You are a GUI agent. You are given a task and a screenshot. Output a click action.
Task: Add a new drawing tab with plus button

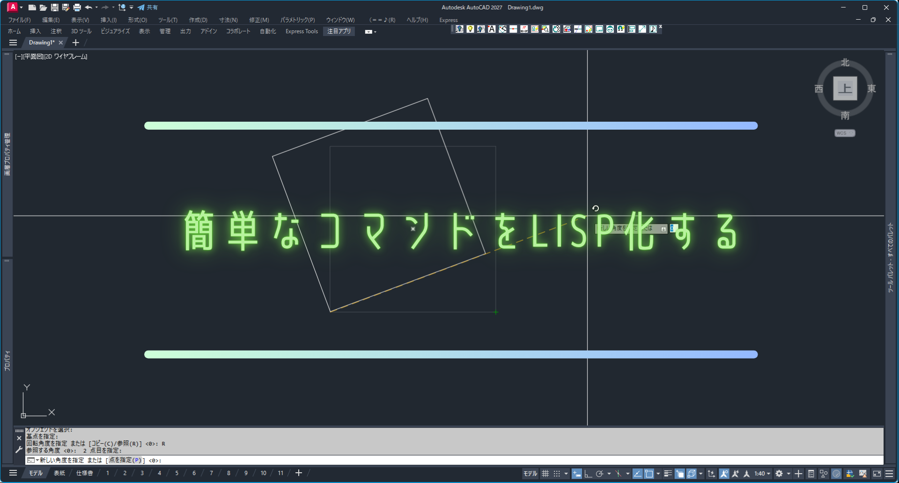76,43
